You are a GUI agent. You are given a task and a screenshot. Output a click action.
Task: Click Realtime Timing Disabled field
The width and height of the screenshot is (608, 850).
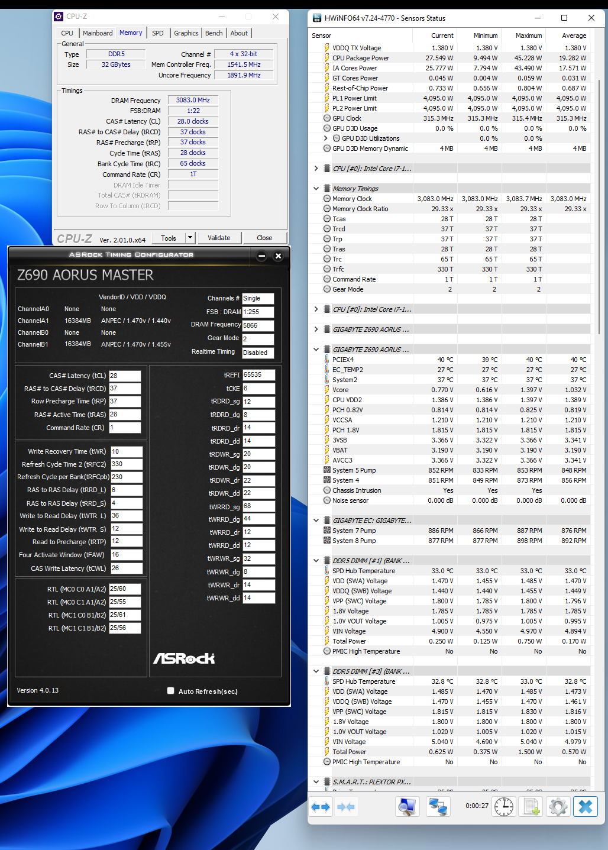click(x=258, y=353)
